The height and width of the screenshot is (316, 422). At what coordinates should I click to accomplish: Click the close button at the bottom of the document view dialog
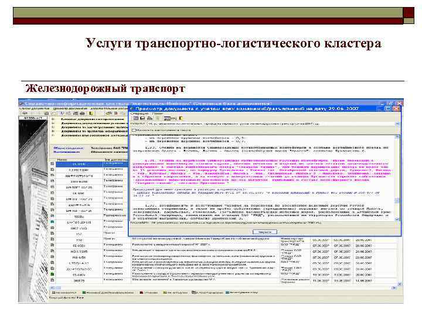(x=264, y=232)
